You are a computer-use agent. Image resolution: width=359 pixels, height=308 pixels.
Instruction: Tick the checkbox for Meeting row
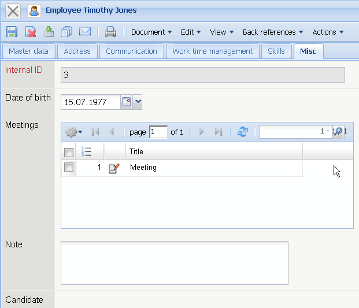[69, 168]
